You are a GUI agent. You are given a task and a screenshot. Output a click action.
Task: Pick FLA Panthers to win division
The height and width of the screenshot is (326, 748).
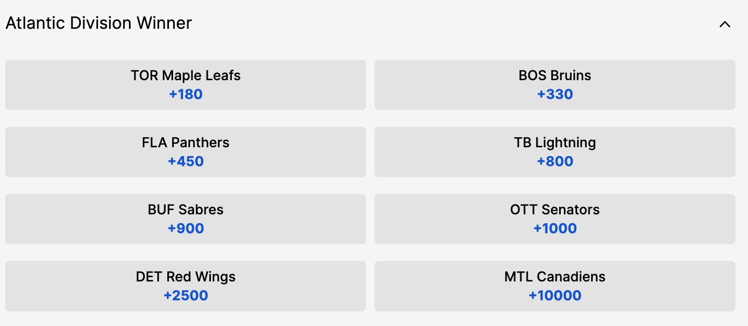[186, 152]
